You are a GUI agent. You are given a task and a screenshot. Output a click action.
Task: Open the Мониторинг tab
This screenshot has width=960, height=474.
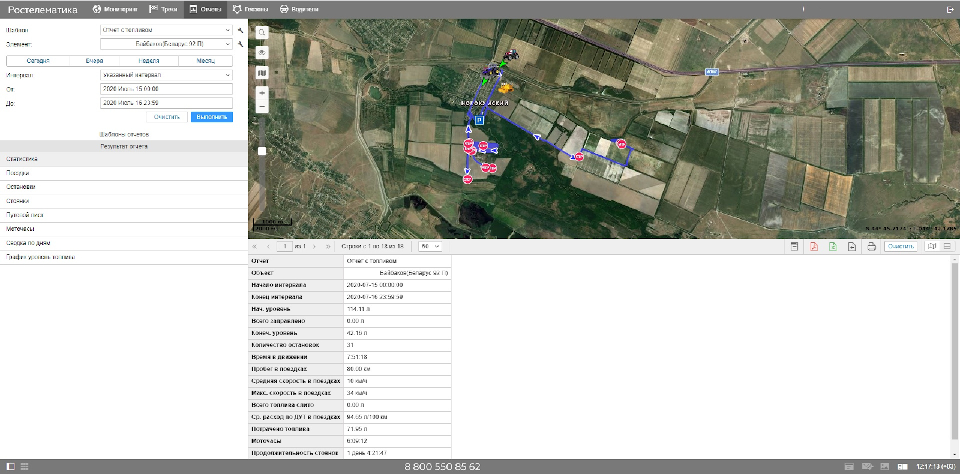[115, 10]
